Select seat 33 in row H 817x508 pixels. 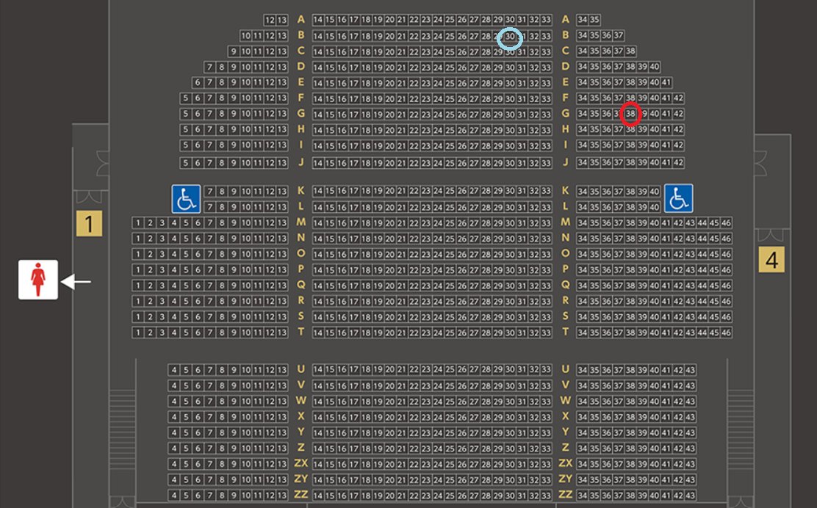pyautogui.click(x=546, y=130)
